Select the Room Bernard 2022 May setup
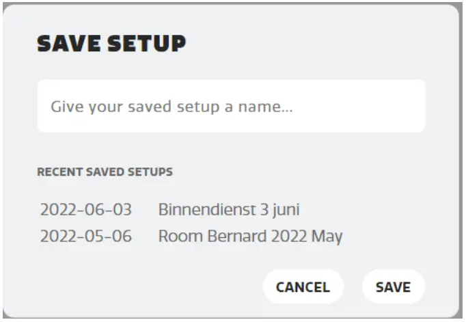Screen dimensions: 466x322 point(250,237)
